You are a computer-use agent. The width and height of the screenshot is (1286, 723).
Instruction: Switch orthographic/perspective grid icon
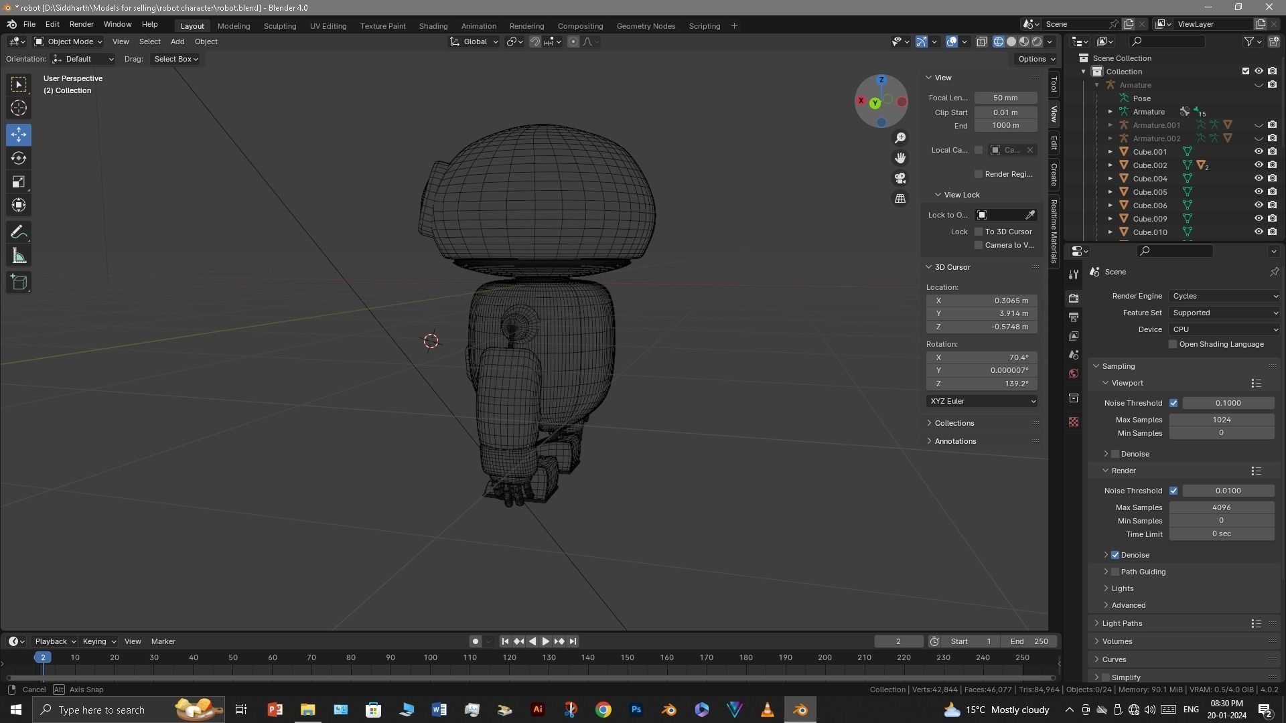tap(900, 199)
